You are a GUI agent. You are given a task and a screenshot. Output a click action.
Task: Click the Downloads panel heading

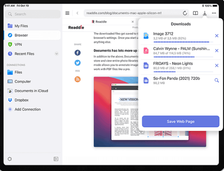[x=181, y=24]
